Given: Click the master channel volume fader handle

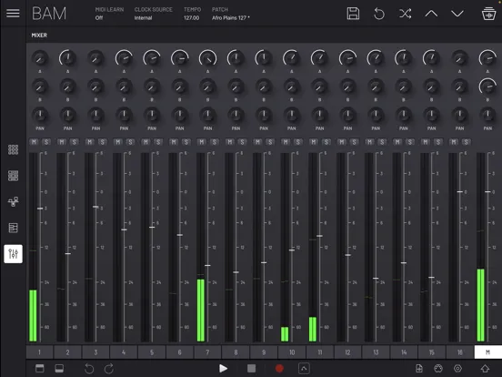Looking at the screenshot, I should coord(487,192).
